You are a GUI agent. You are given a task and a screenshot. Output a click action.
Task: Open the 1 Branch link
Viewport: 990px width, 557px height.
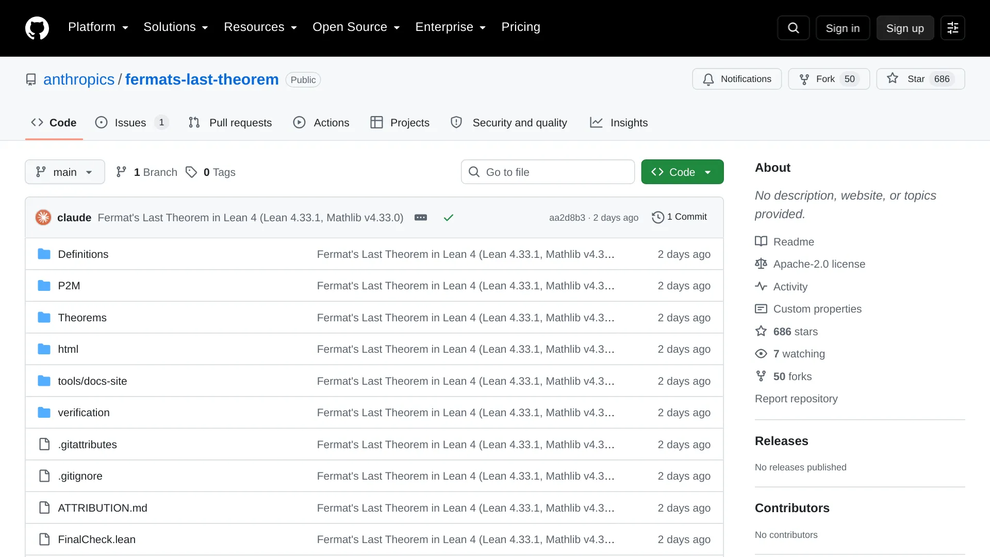coord(146,172)
